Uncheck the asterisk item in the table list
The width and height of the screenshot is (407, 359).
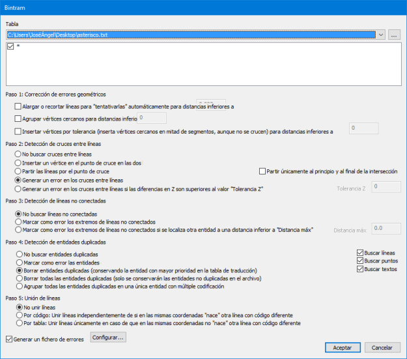[10, 47]
